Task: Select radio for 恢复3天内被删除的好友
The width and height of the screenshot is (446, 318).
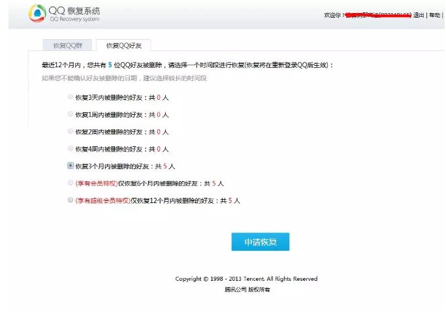Action: 71,97
